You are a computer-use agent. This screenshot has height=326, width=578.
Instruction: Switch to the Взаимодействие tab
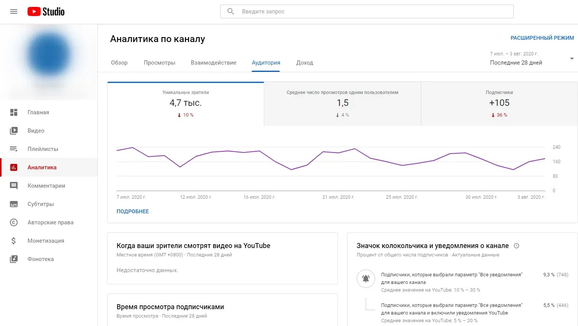click(x=214, y=63)
